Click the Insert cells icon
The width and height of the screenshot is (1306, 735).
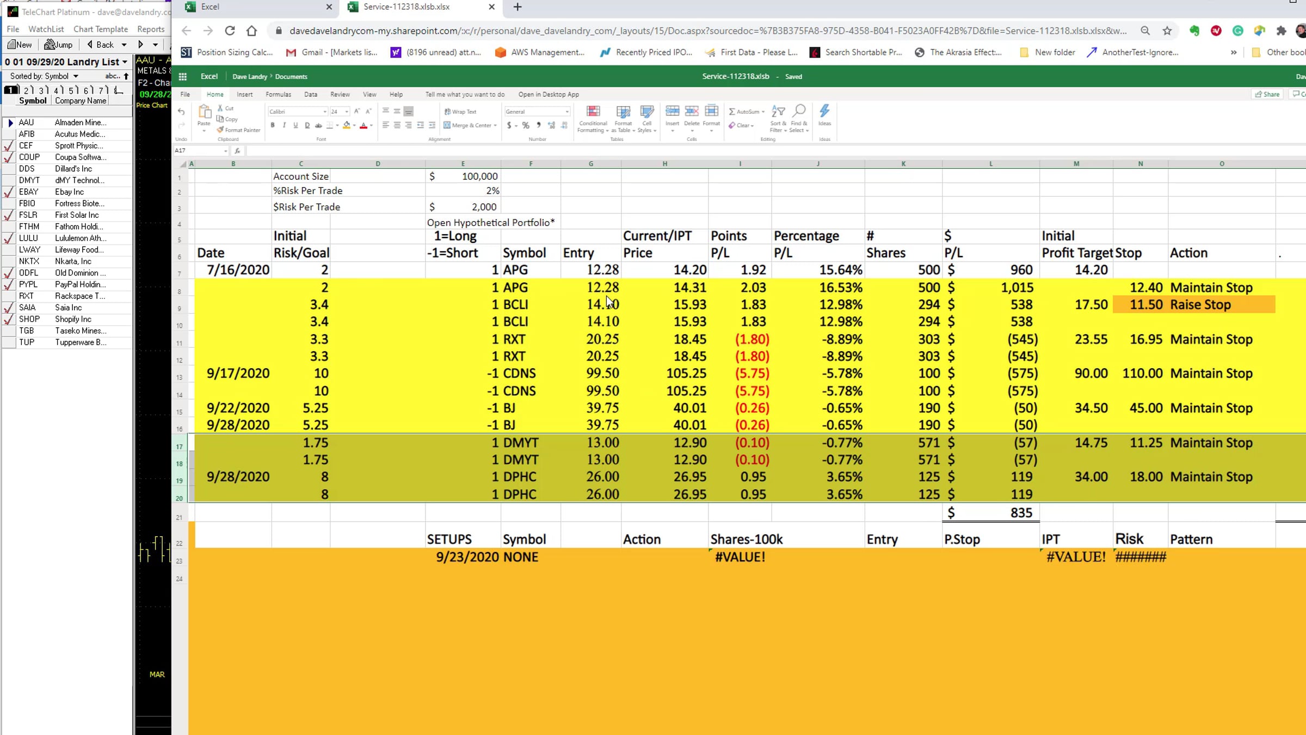point(673,112)
